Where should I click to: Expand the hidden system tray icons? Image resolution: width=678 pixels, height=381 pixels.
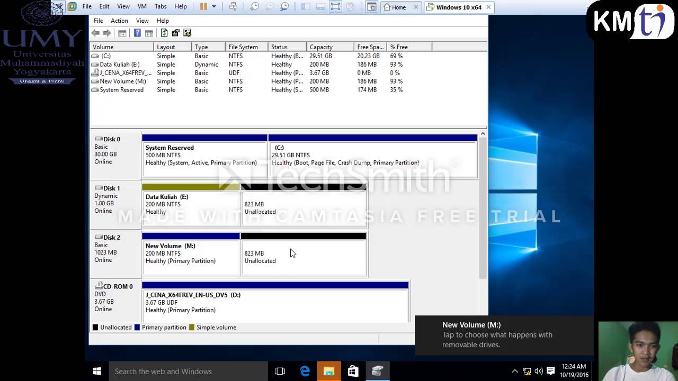514,371
